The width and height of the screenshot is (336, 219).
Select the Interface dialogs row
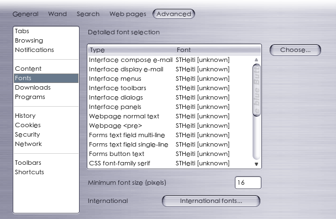click(170, 97)
